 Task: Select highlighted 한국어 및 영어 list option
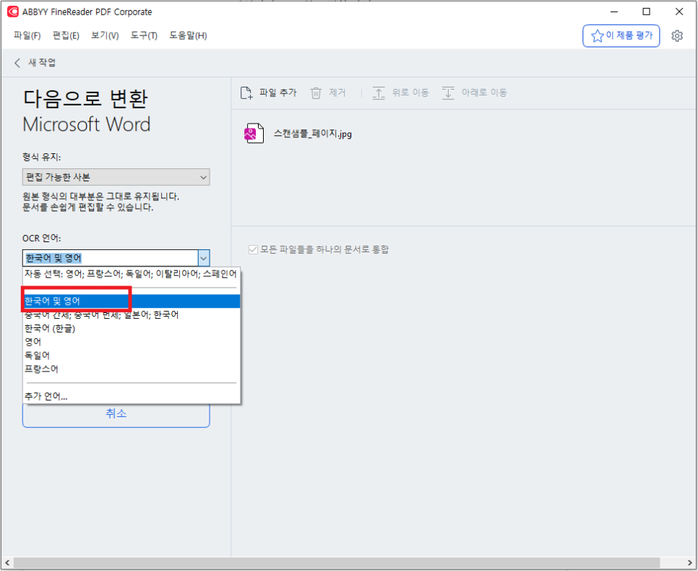tap(131, 301)
